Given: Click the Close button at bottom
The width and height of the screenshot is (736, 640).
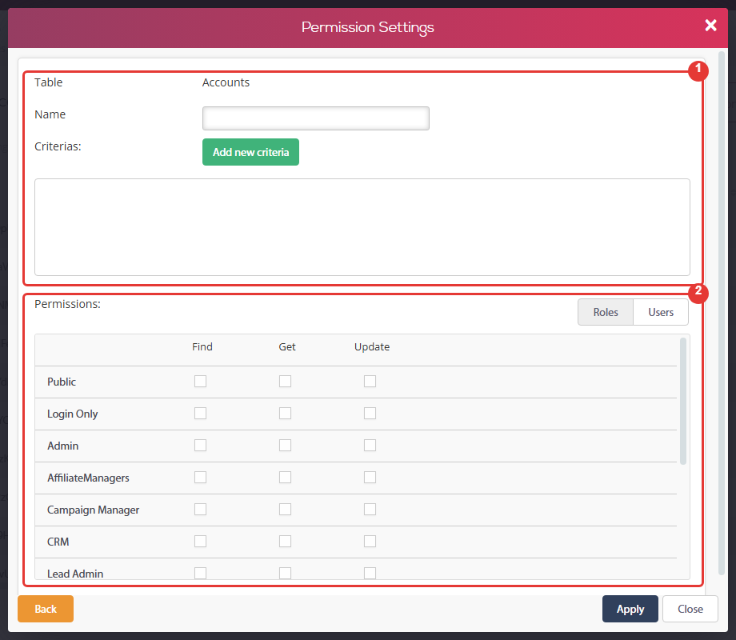Looking at the screenshot, I should [690, 609].
